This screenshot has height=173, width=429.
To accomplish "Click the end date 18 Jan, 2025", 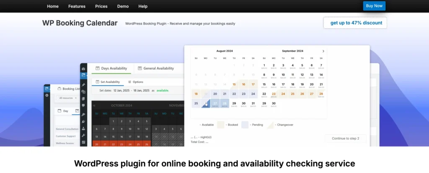I will [x=141, y=90].
